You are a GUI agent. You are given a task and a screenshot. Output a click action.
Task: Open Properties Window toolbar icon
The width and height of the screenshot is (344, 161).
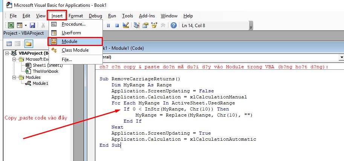click(x=145, y=25)
